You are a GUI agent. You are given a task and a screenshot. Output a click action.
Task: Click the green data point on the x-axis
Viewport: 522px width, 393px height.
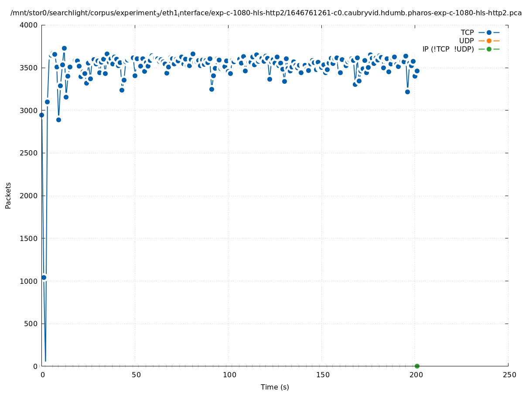(x=417, y=366)
